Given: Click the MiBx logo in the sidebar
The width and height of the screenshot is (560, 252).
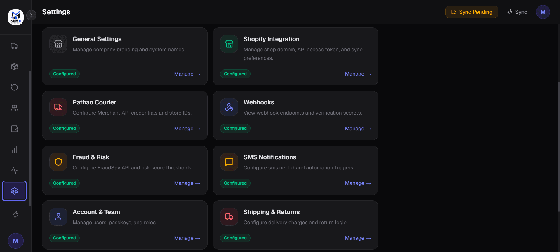Looking at the screenshot, I should tap(16, 17).
